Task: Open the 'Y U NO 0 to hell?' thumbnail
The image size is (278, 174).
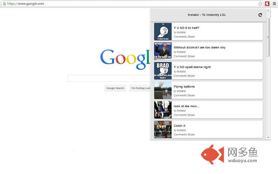Action: (x=163, y=31)
